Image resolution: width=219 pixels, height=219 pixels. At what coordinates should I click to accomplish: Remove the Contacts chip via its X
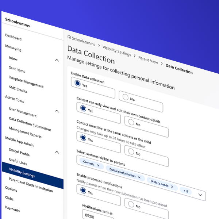pyautogui.click(x=98, y=165)
